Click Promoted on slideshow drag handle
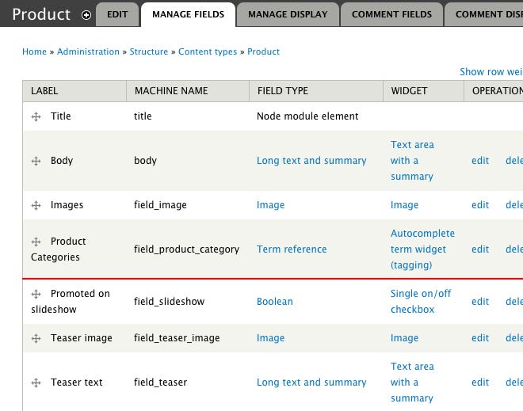 [x=36, y=294]
